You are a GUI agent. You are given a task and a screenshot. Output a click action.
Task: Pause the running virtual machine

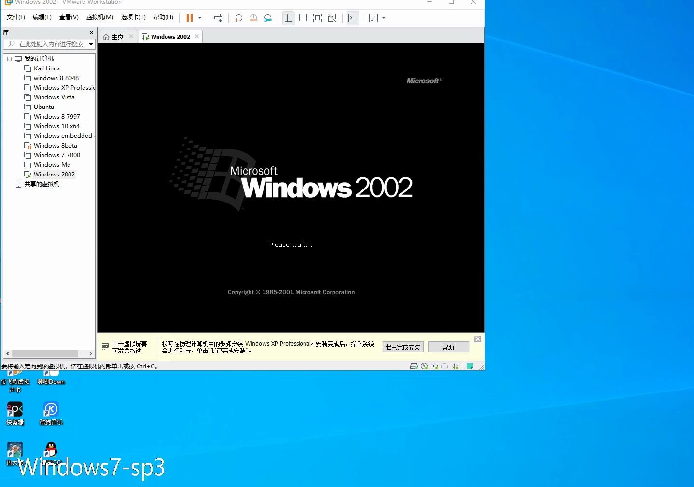pyautogui.click(x=189, y=18)
